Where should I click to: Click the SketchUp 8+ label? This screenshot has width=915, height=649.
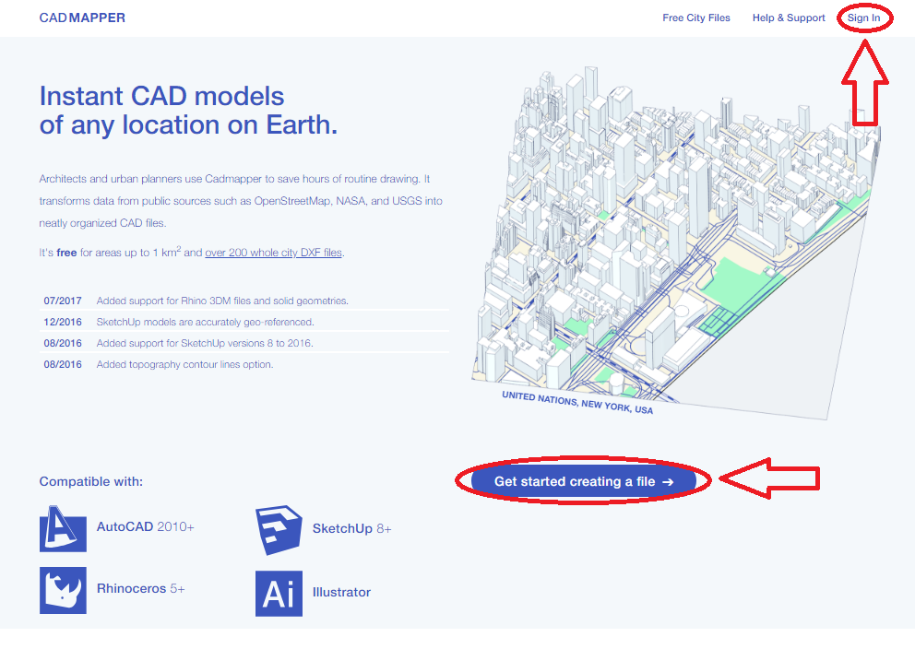click(351, 529)
